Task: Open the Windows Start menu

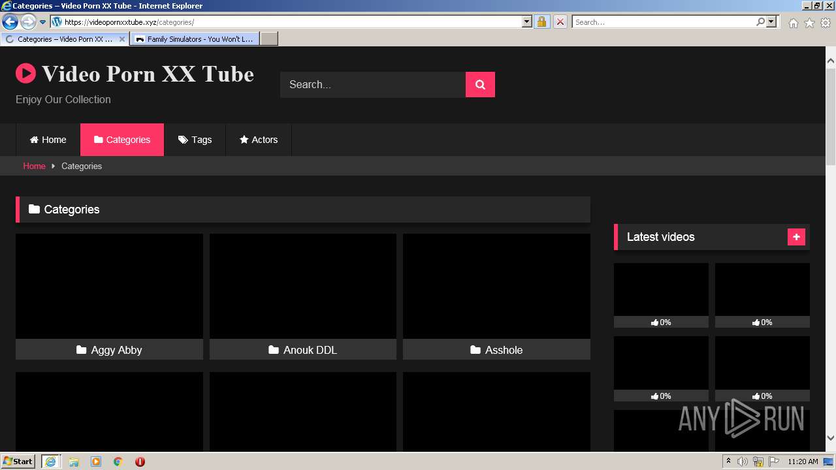Action: [18, 461]
